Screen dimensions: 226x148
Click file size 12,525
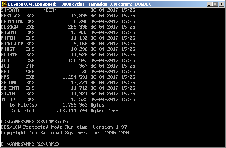coord(79,99)
